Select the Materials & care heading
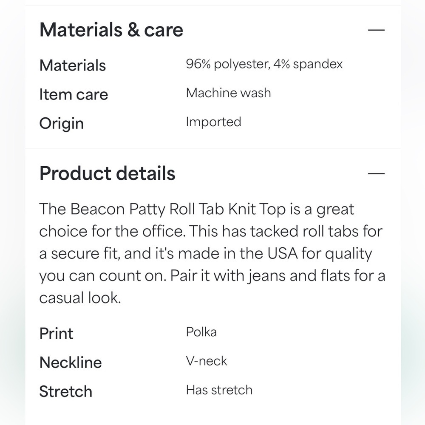The image size is (425, 425). 111,30
